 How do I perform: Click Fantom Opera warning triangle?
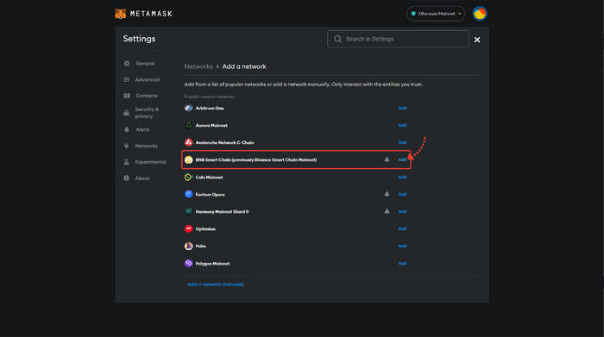(387, 194)
